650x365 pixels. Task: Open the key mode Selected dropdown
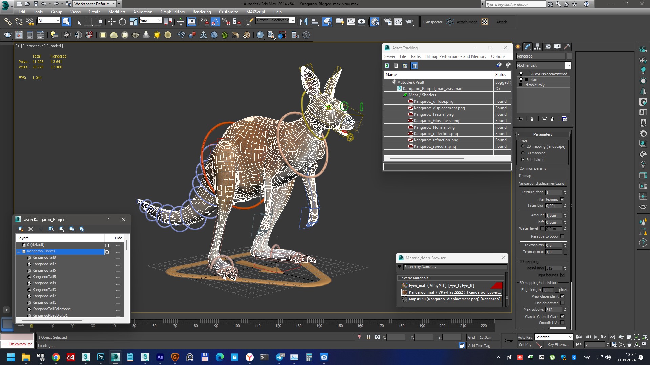(553, 337)
